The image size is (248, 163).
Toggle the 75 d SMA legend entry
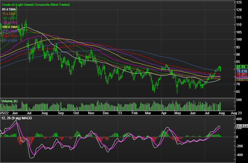(x=9, y=14)
